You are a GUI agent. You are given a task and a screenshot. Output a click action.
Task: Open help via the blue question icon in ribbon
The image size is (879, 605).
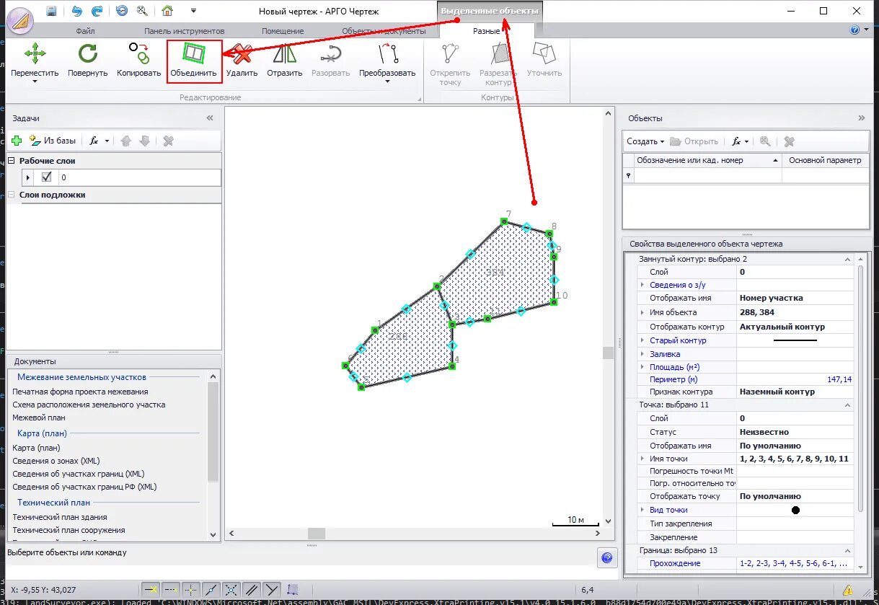tap(855, 30)
